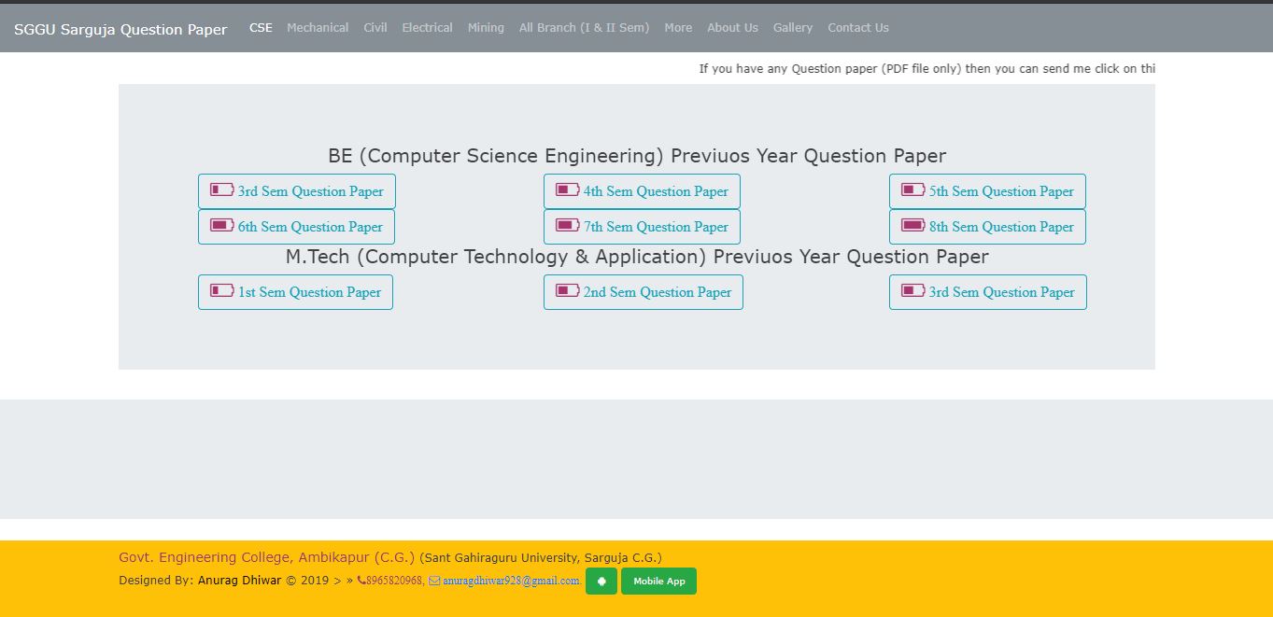Click the green Android icon button
The image size is (1273, 617).
601,582
